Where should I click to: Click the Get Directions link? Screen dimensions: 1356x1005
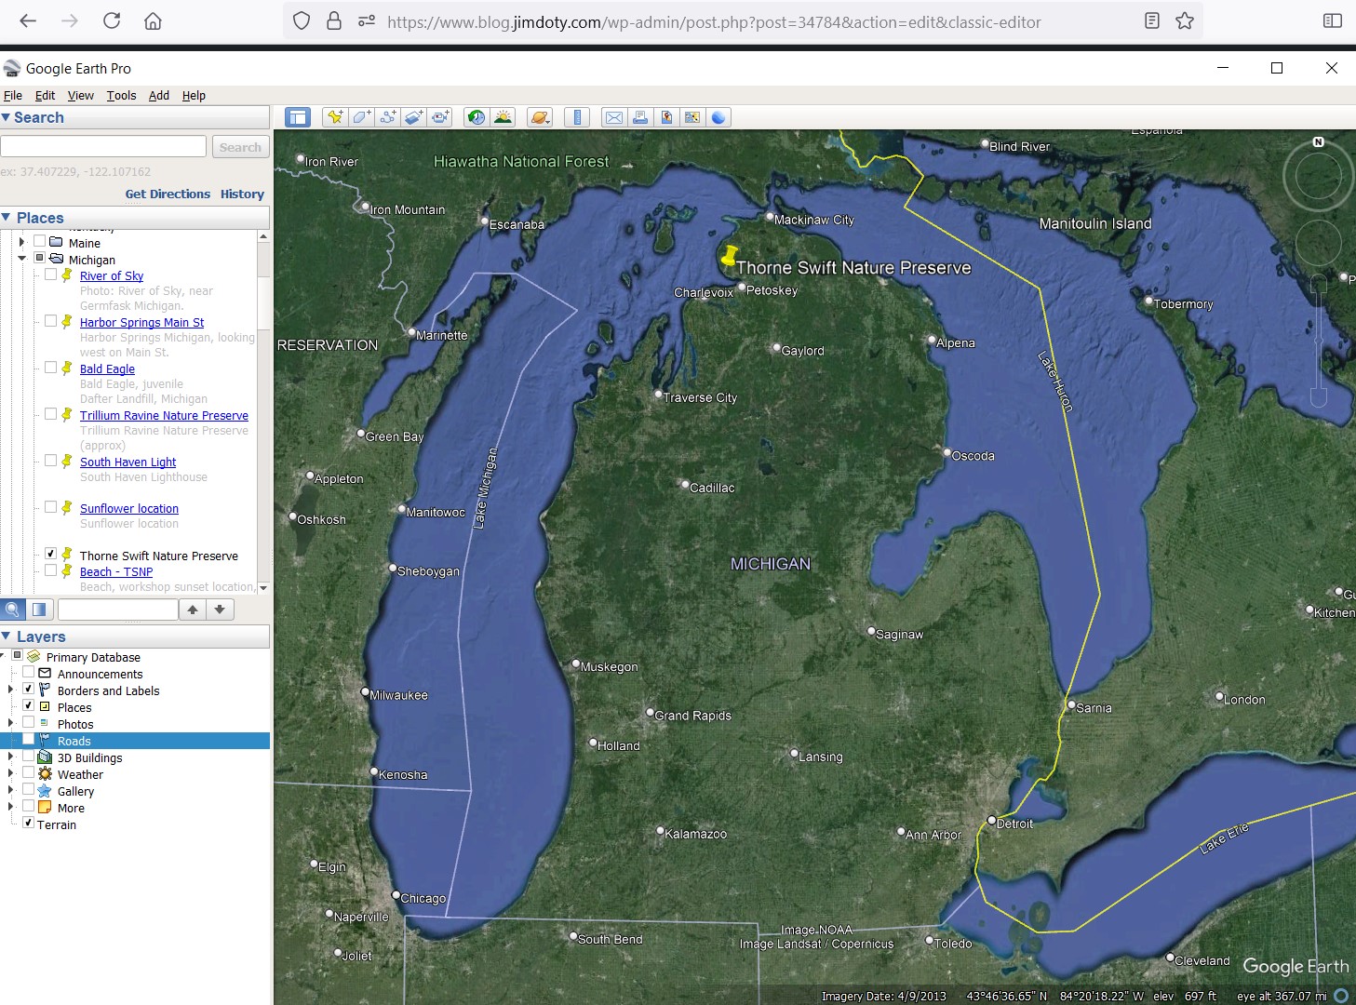point(168,194)
